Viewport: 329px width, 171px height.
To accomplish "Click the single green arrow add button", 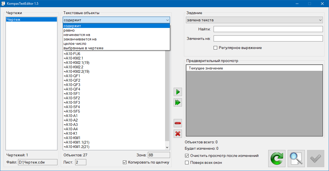I will tap(178, 92).
